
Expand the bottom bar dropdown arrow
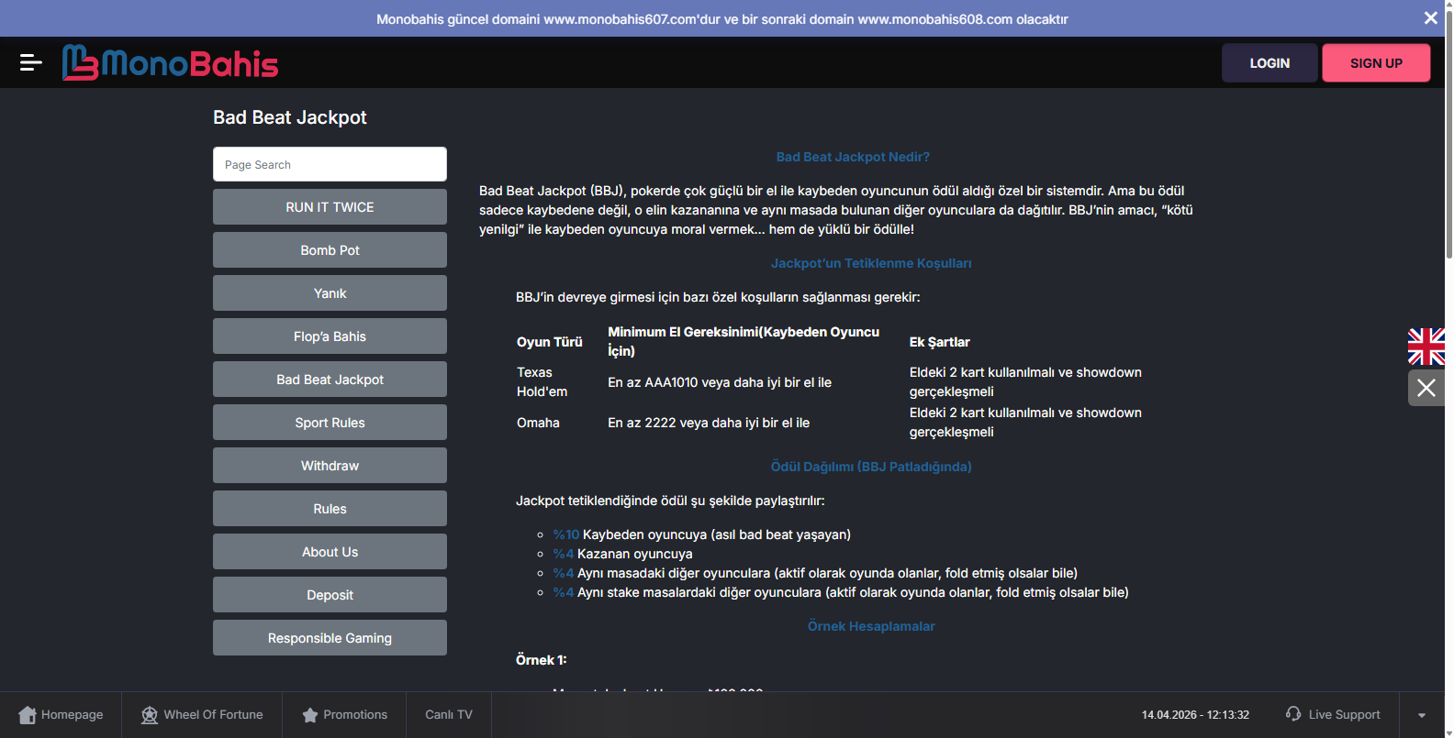[x=1421, y=715]
